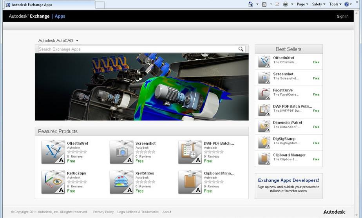This screenshot has height=218, width=362.
Task: Click the hero banner machinery image
Action: [142, 87]
